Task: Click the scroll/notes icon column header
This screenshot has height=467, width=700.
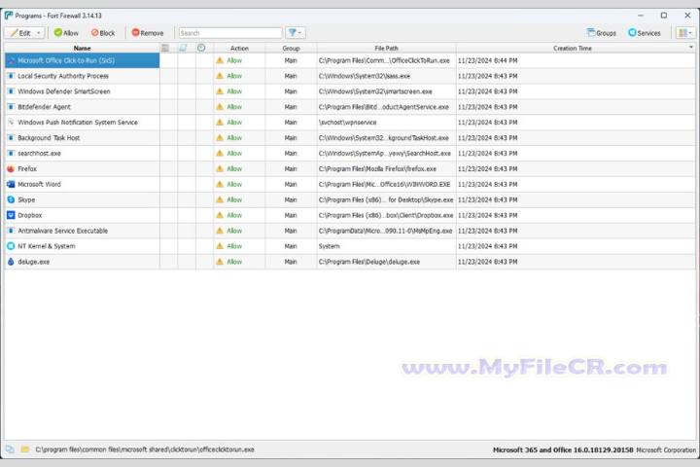Action: (183, 48)
